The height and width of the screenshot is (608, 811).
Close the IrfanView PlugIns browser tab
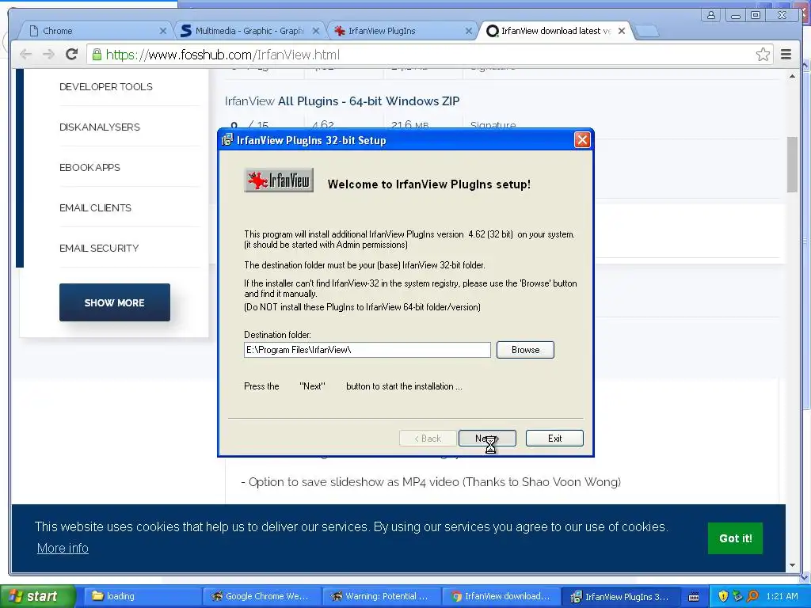tap(469, 31)
